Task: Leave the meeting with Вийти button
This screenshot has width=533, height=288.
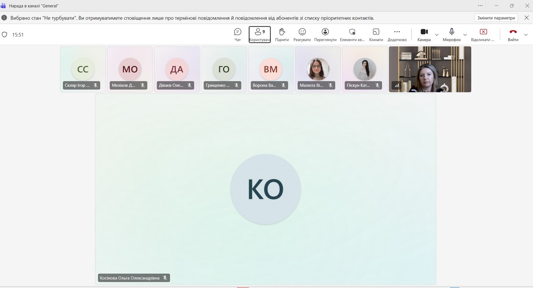Action: (513, 35)
